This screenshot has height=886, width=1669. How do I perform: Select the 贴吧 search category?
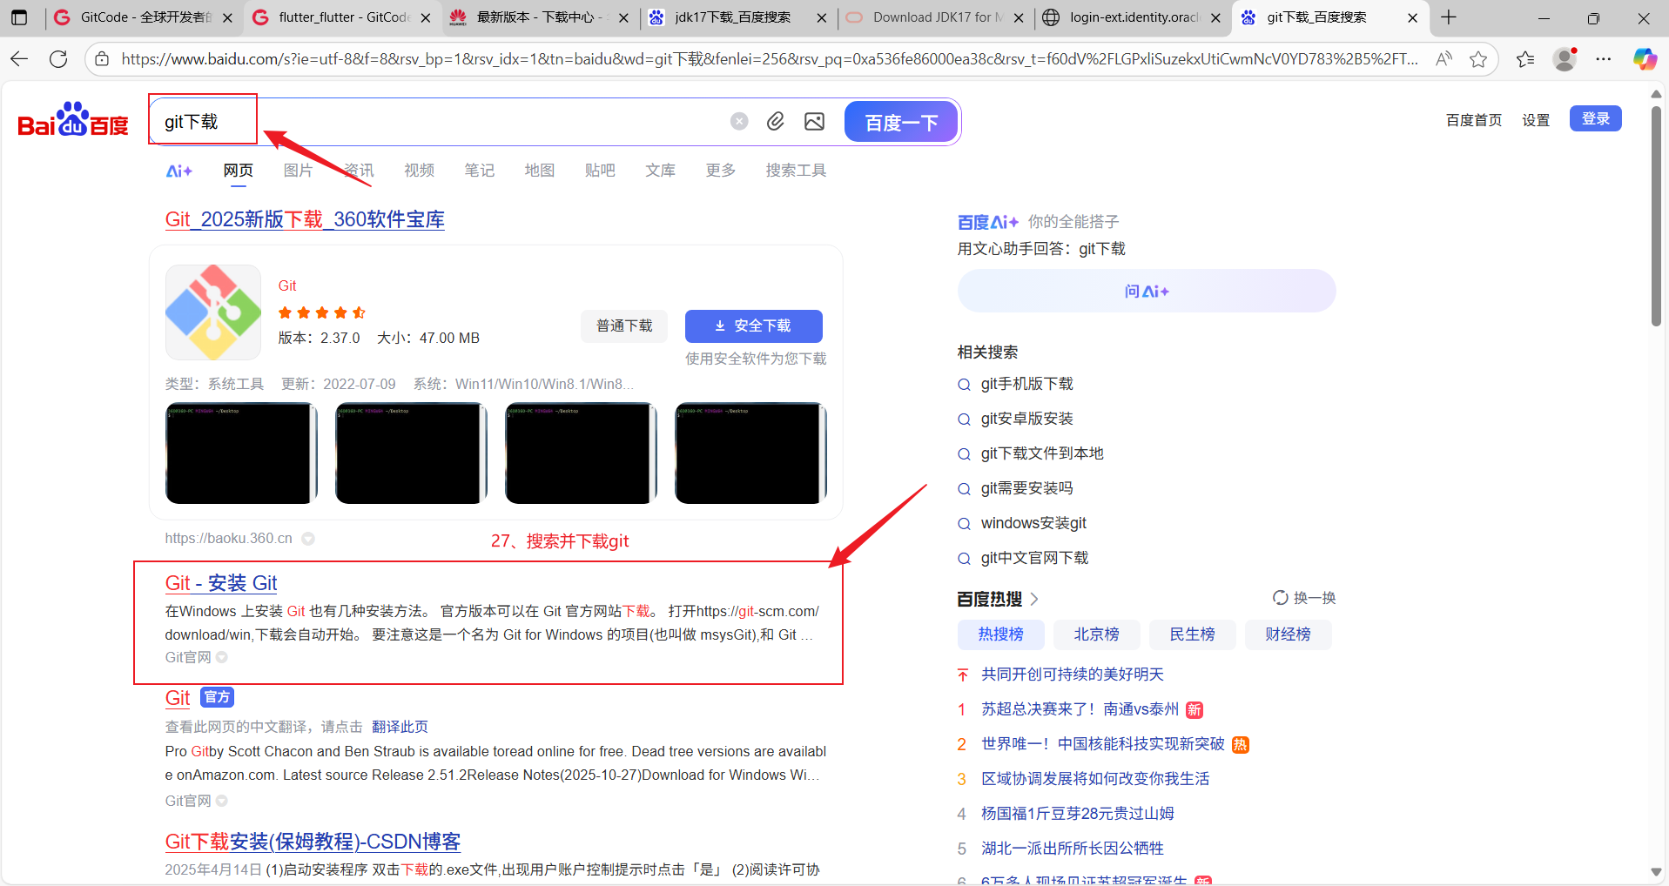(600, 171)
